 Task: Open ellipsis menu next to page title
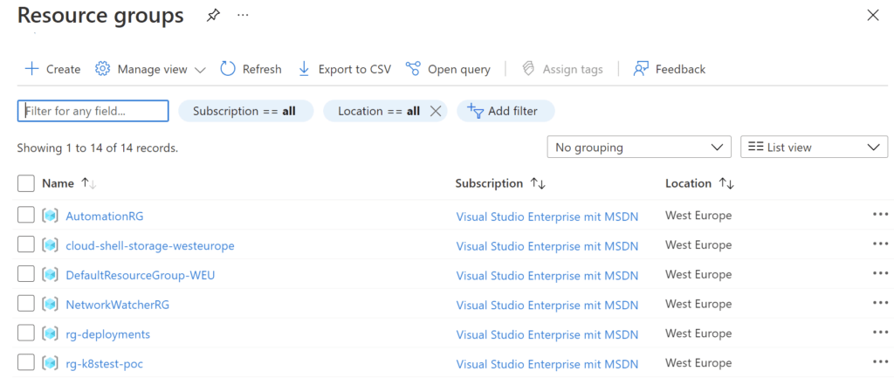(243, 16)
